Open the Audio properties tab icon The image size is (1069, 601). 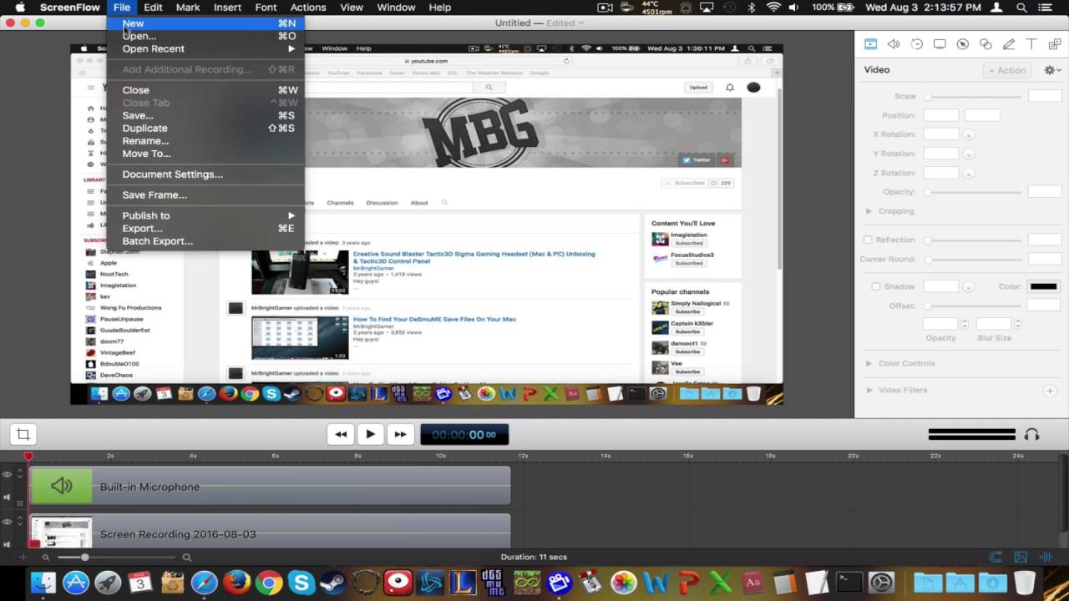[x=894, y=44]
